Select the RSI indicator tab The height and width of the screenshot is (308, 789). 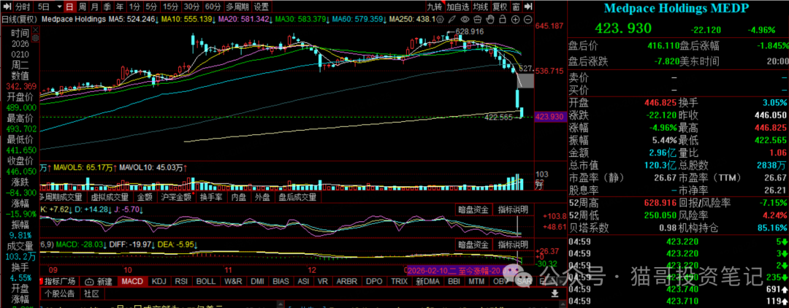[180, 281]
